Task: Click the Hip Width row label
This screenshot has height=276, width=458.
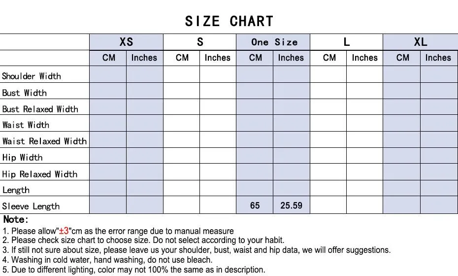Action: click(x=22, y=157)
